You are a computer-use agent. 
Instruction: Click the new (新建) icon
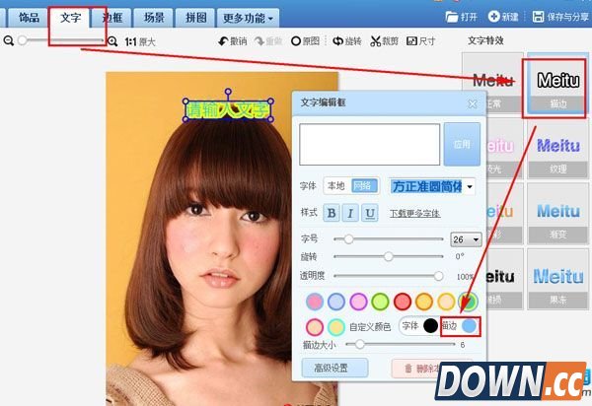coord(496,17)
